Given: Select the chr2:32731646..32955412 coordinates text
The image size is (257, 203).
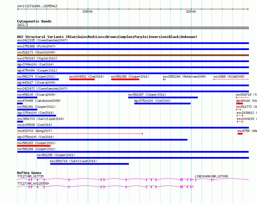Looking at the screenshot, I should 37,6.
